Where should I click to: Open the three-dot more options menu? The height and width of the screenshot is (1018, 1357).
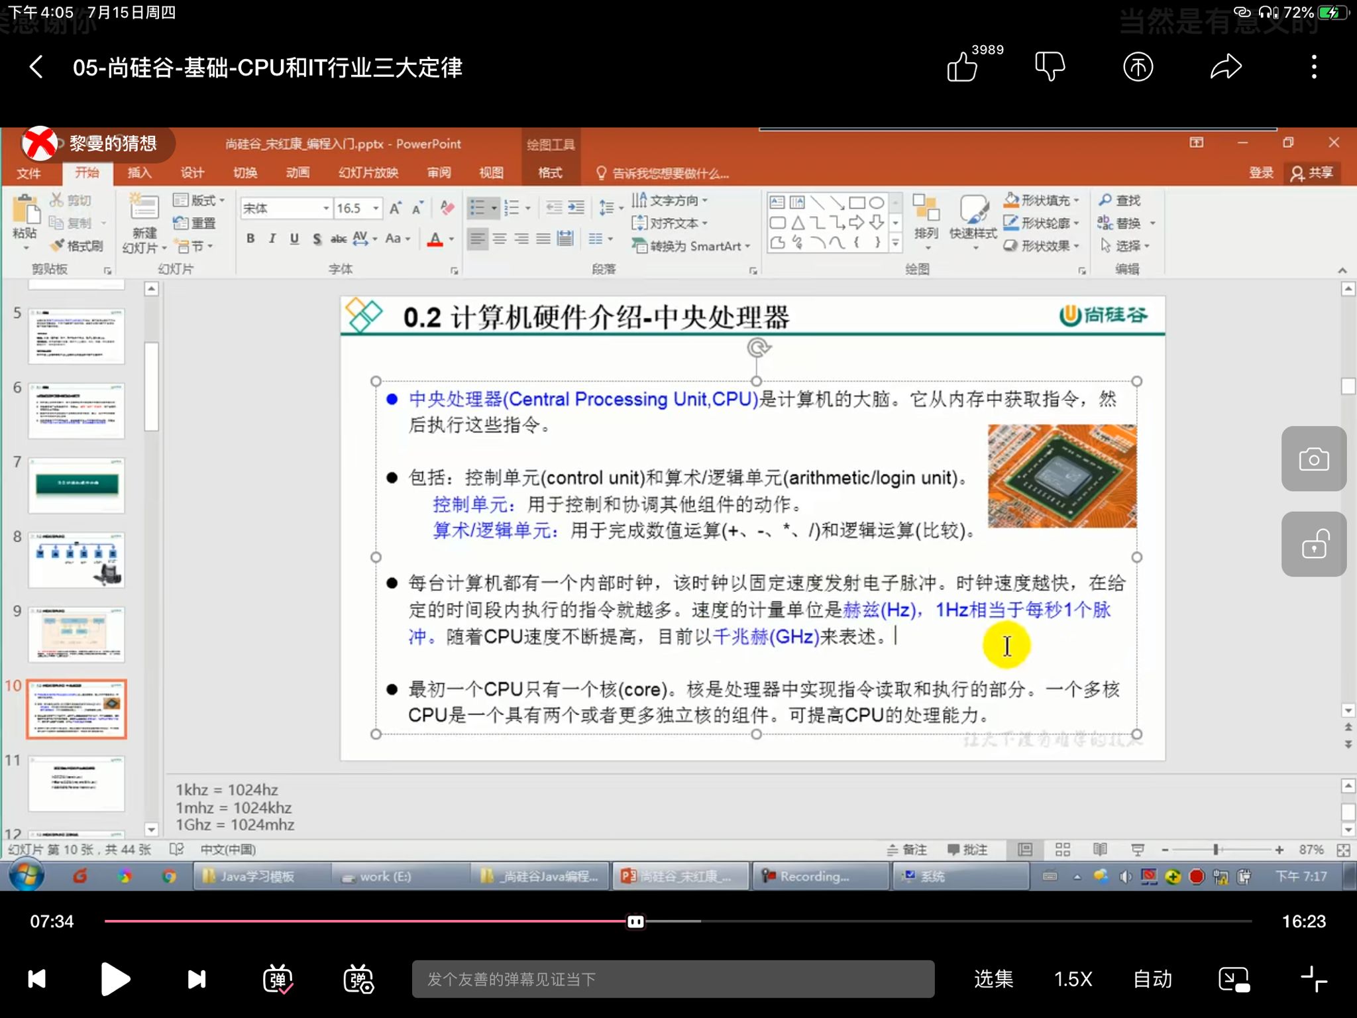pos(1314,67)
